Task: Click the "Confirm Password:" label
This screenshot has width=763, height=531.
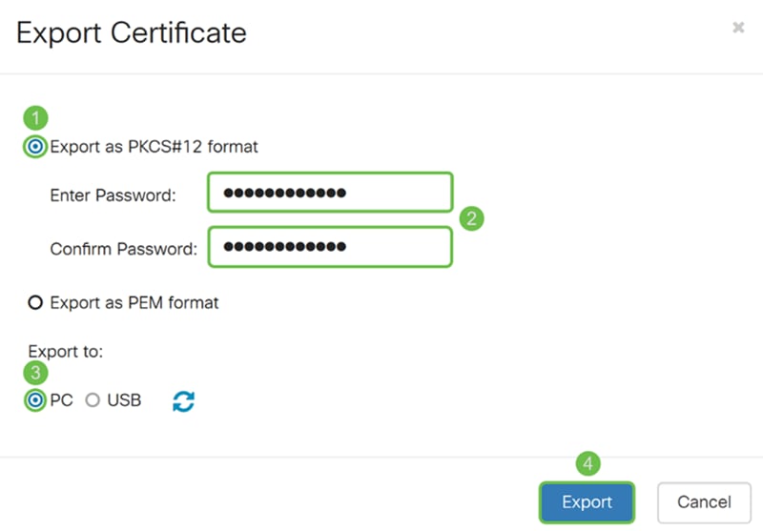Action: 124,249
